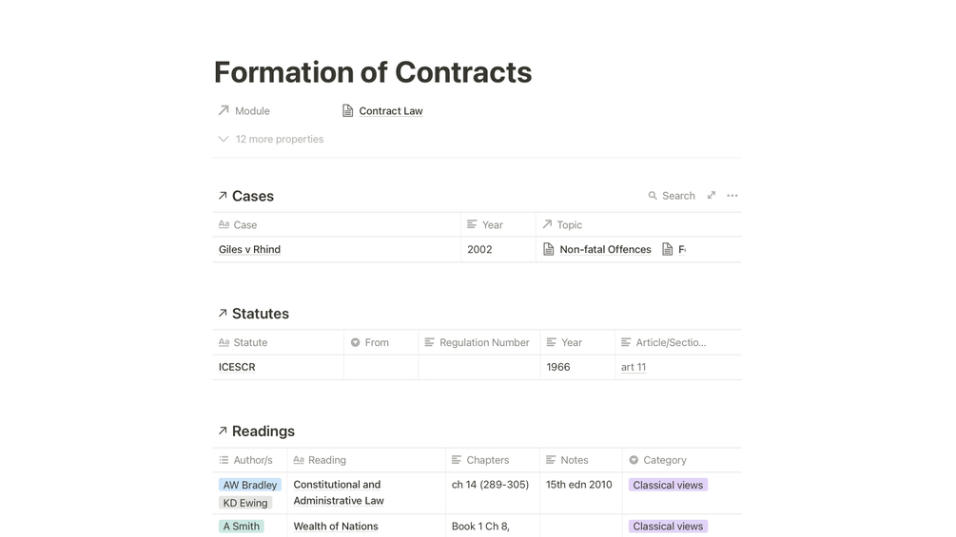Open the Giles v Rhind case
Screen dimensions: 956x537
coord(249,249)
